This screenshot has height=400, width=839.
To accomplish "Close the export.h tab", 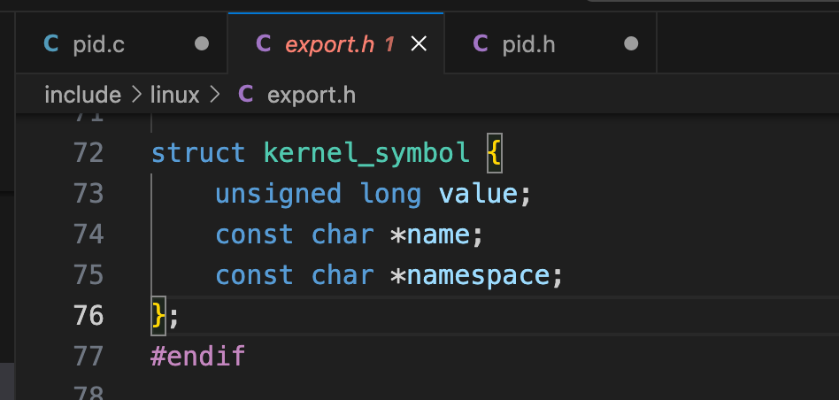I will tap(419, 43).
